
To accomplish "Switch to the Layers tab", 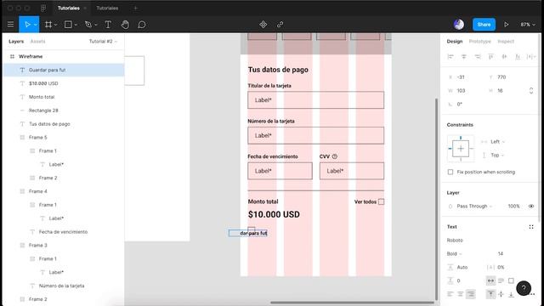I will coord(16,42).
